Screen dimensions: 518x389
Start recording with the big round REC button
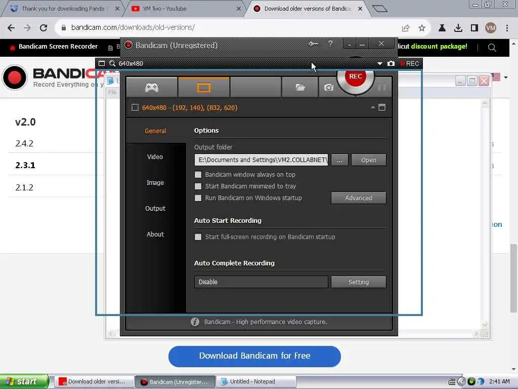pos(356,76)
